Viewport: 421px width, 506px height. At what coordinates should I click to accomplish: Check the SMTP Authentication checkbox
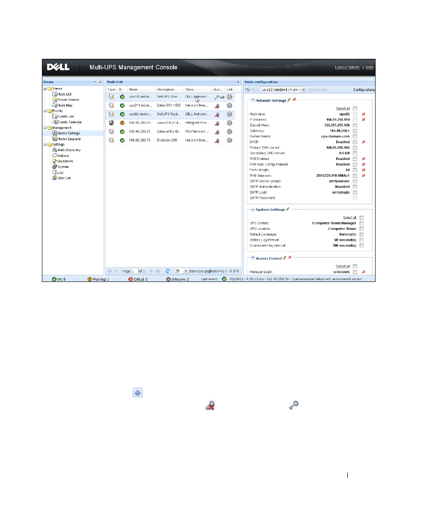coord(355,186)
